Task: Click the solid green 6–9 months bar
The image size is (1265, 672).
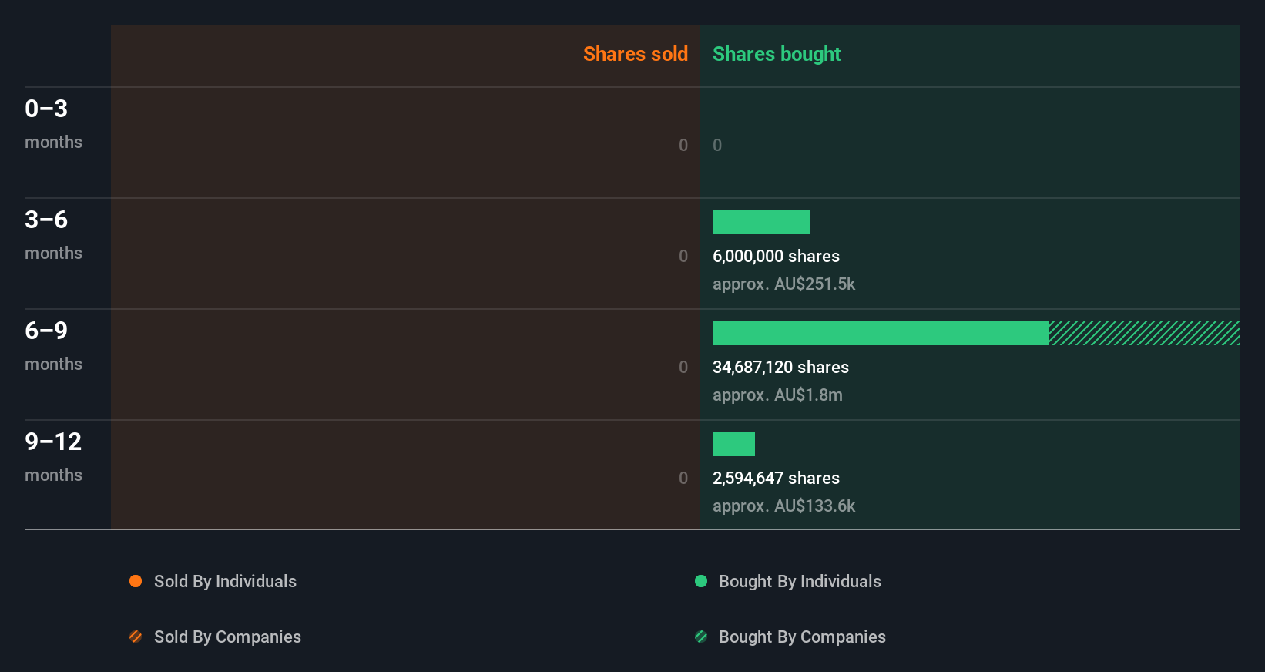Action: point(881,333)
